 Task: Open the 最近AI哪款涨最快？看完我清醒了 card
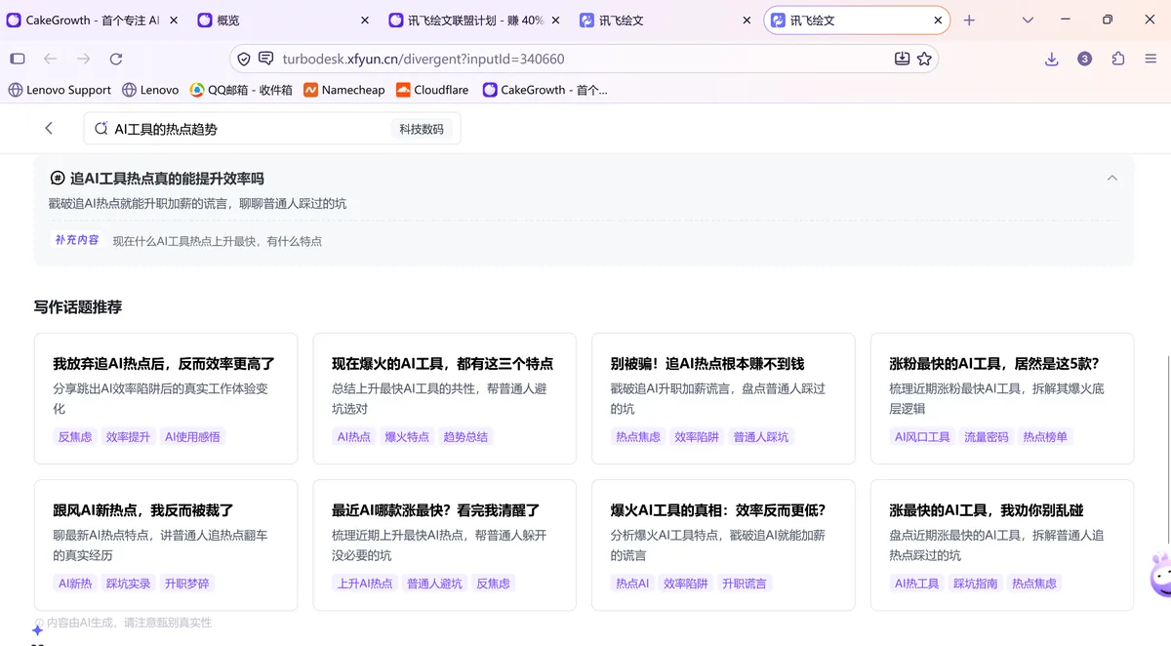click(x=444, y=545)
